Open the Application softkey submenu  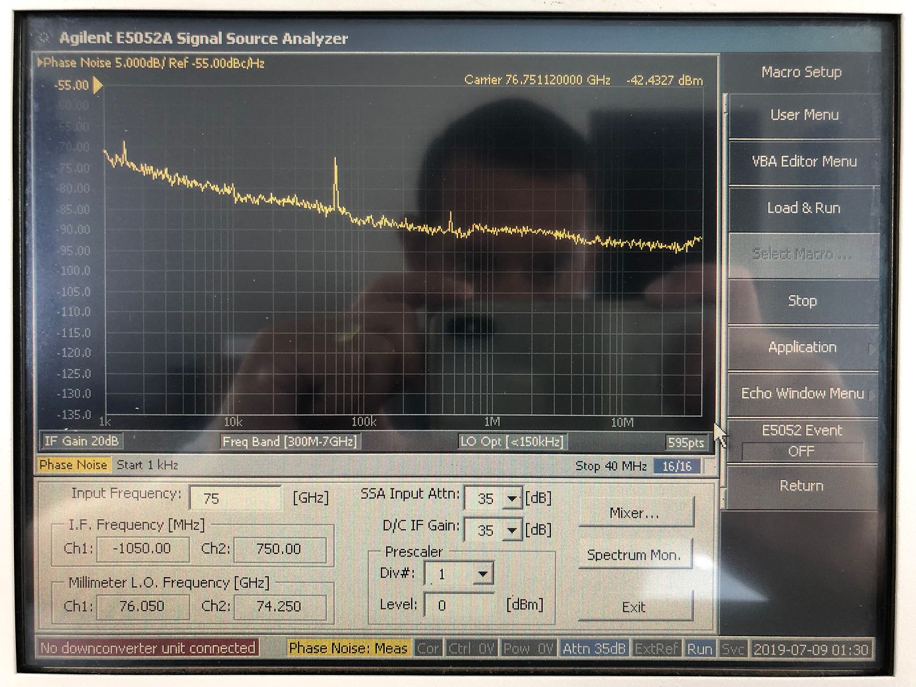[803, 347]
